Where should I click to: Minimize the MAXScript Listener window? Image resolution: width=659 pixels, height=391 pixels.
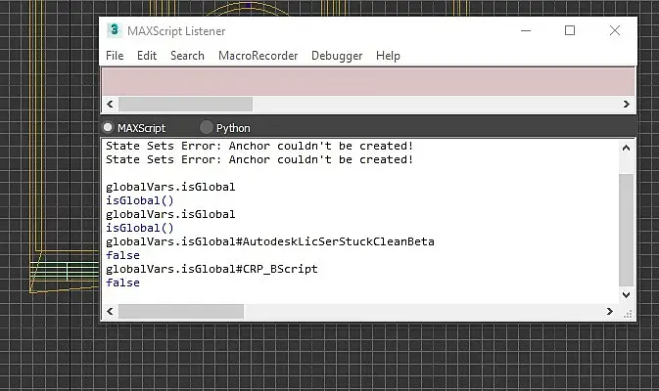click(x=526, y=30)
